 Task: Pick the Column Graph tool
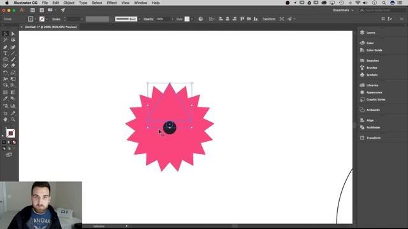[x=13, y=106]
